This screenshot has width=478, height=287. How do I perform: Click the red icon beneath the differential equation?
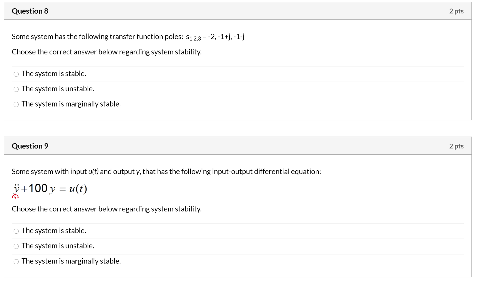point(15,196)
